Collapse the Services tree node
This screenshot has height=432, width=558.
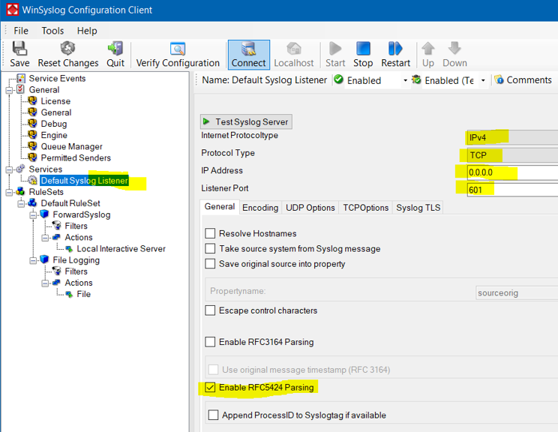click(9, 169)
